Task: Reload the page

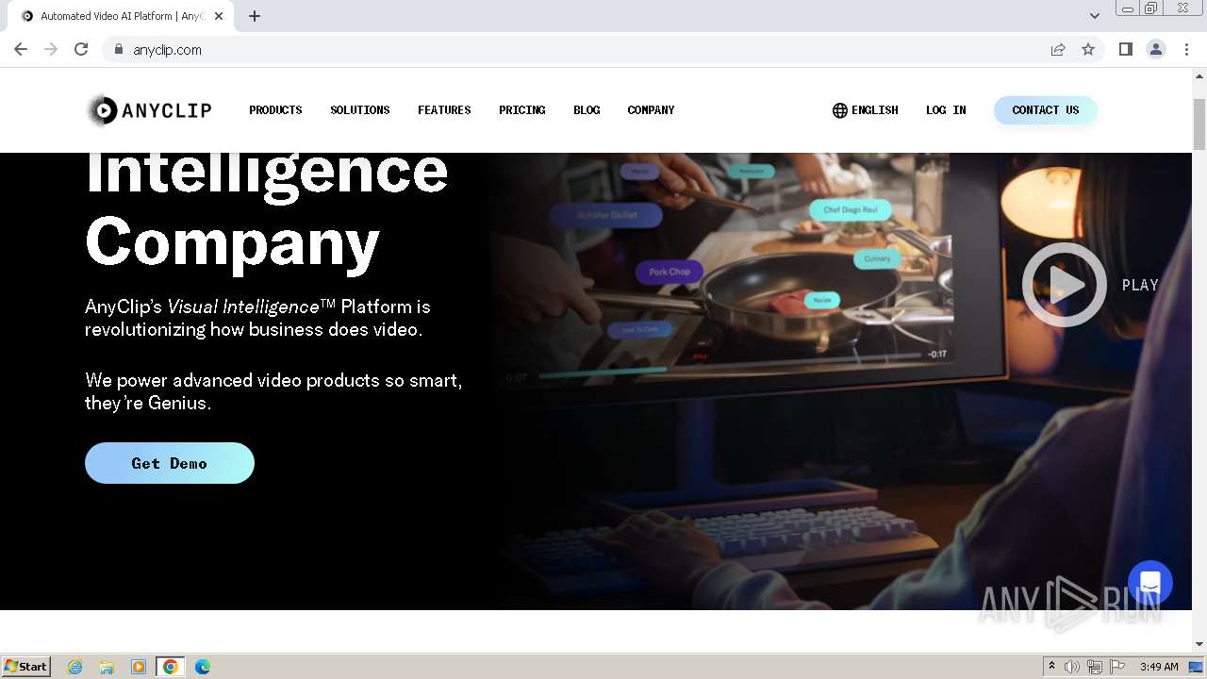Action: [81, 50]
